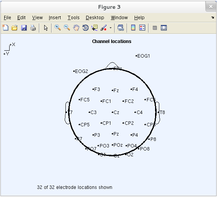Image resolution: width=217 pixels, height=197 pixels.
Task: Activate the Zoom In magnifier tool
Action: click(x=58, y=28)
